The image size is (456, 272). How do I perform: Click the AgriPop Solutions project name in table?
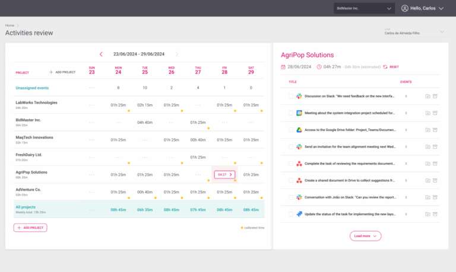pyautogui.click(x=31, y=172)
